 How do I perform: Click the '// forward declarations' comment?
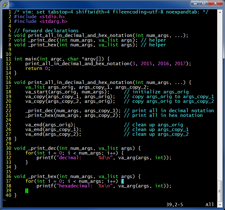(x=46, y=31)
